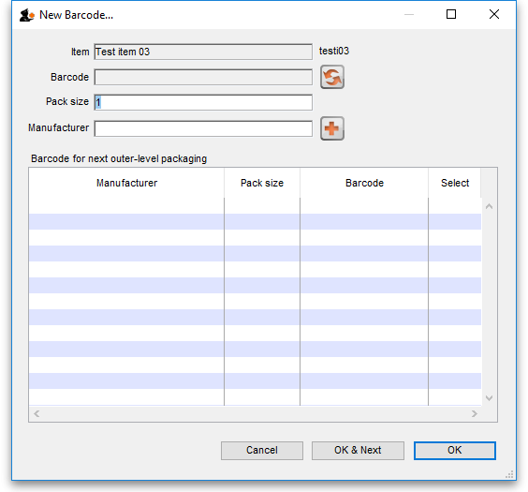This screenshot has width=528, height=492.
Task: Click the Barcode column header in table
Action: click(x=364, y=183)
